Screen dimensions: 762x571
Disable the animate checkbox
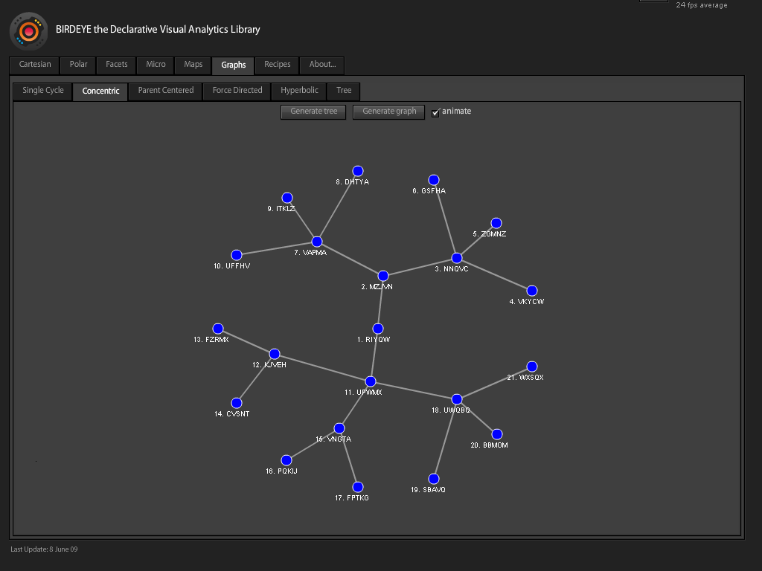(436, 112)
